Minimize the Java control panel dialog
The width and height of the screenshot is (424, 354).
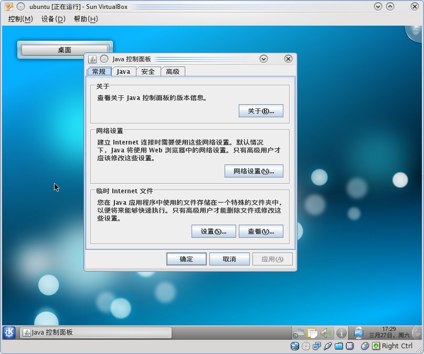click(x=263, y=59)
